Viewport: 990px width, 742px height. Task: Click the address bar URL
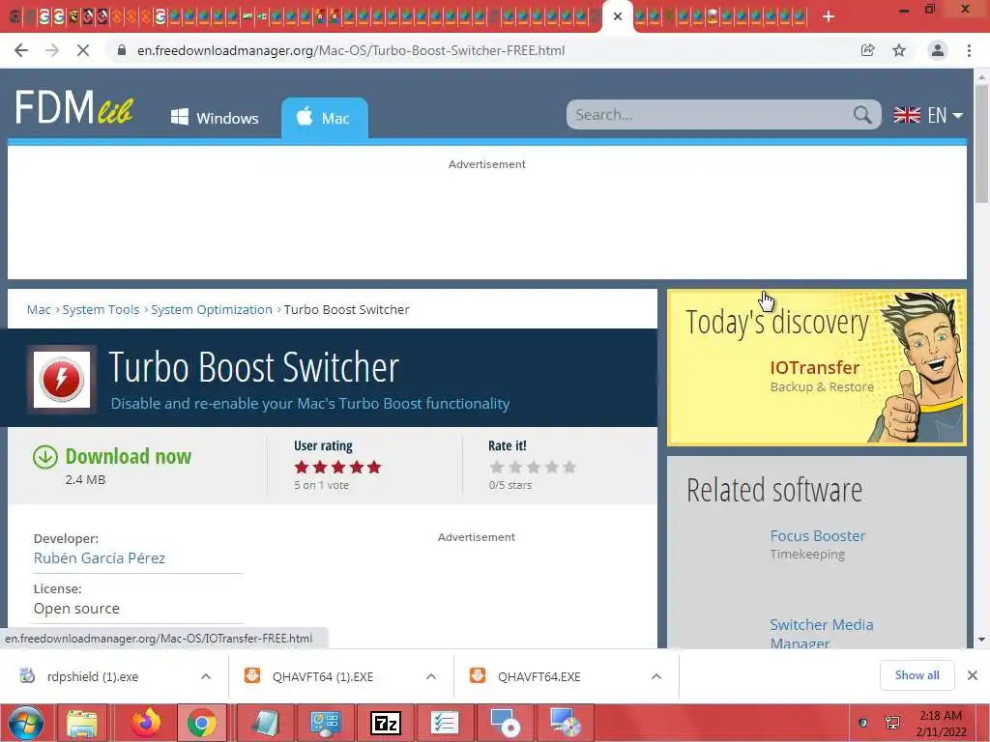tap(351, 50)
